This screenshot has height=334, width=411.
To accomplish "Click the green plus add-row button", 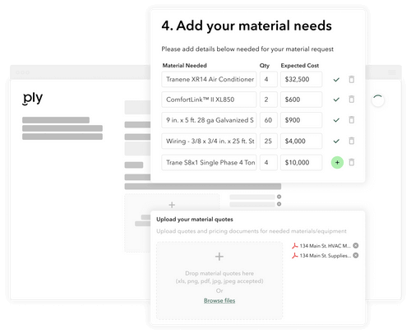I will click(337, 162).
